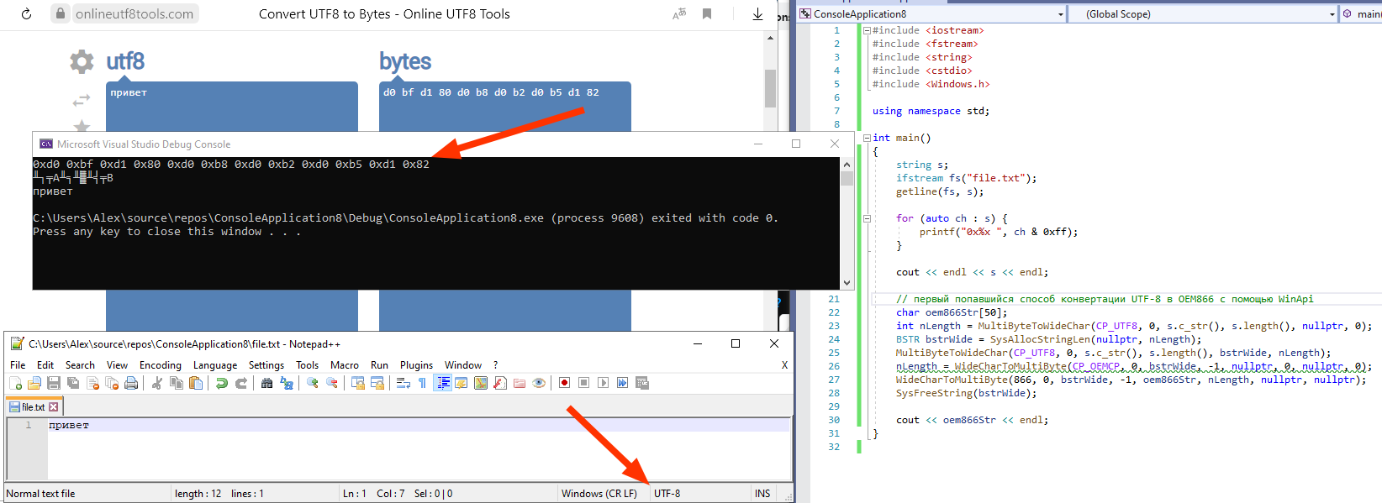1382x503 pixels.
Task: Run macro multiple times icon
Action: (622, 383)
